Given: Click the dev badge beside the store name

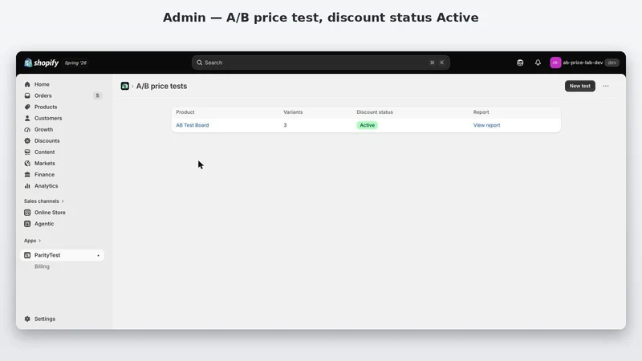Looking at the screenshot, I should pos(612,63).
